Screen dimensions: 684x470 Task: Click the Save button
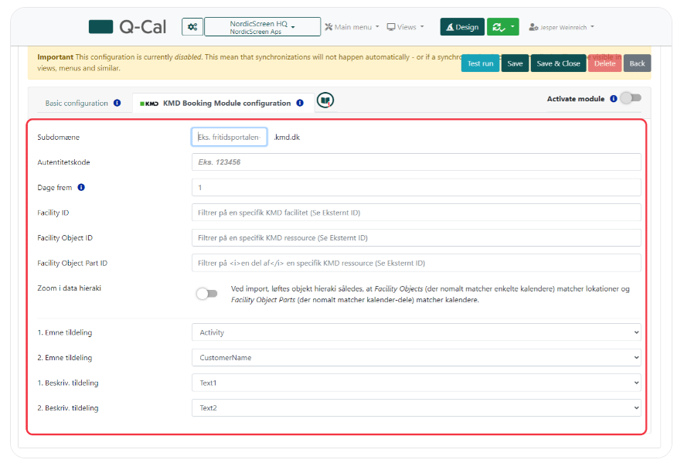coord(515,63)
